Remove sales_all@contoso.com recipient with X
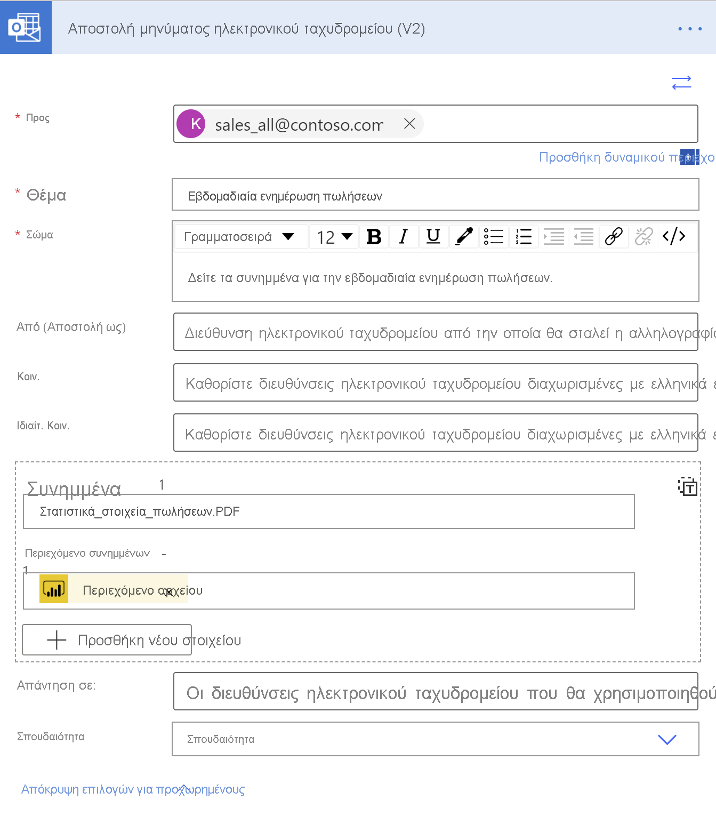Screen dimensions: 716x824 (x=409, y=124)
